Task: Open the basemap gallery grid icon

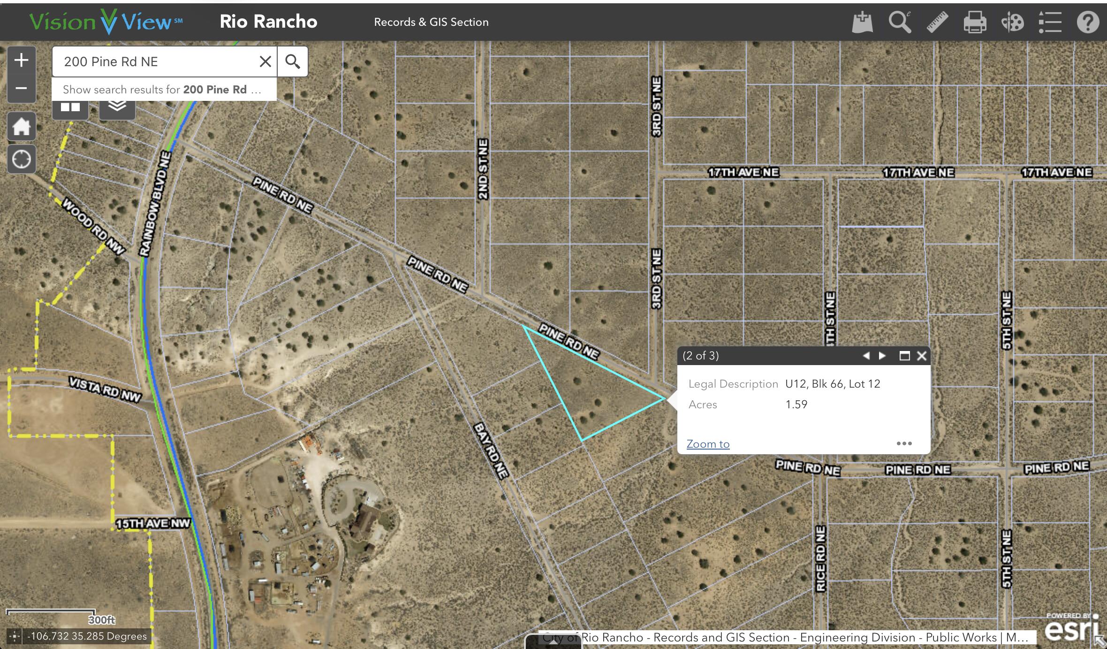Action: (x=70, y=107)
